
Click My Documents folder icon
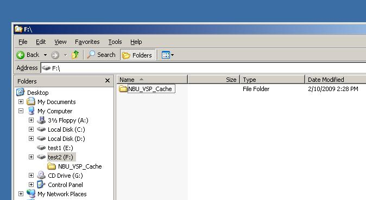(x=31, y=102)
